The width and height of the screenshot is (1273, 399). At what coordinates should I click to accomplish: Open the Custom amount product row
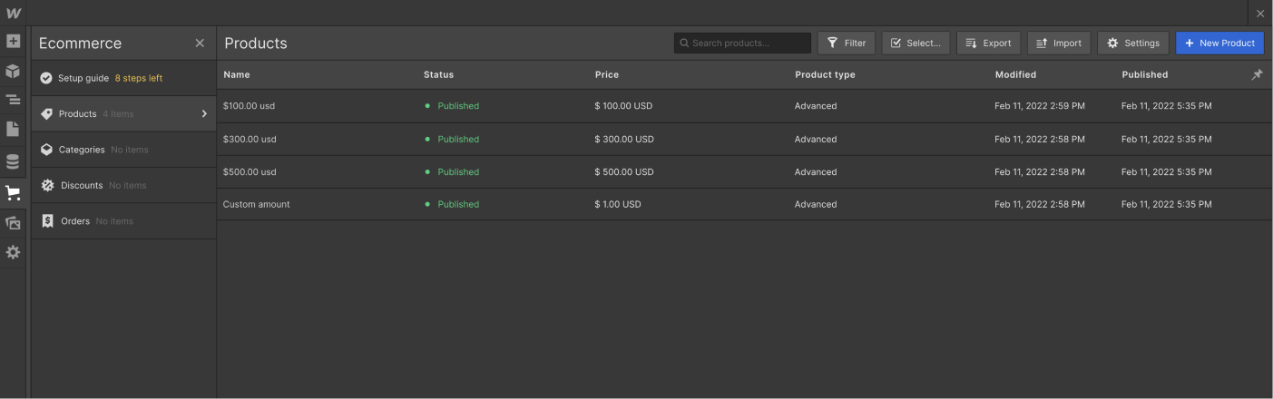pos(257,204)
